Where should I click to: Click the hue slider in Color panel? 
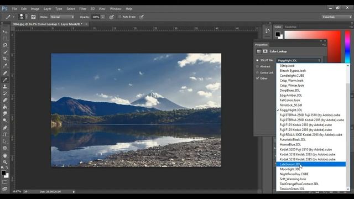pos(347,47)
